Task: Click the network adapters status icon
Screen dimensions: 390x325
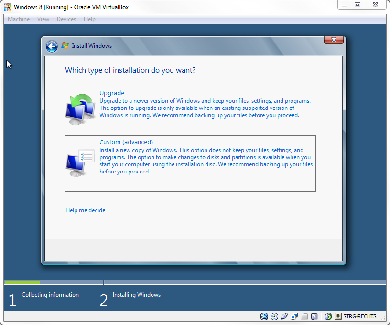Action: [294, 316]
